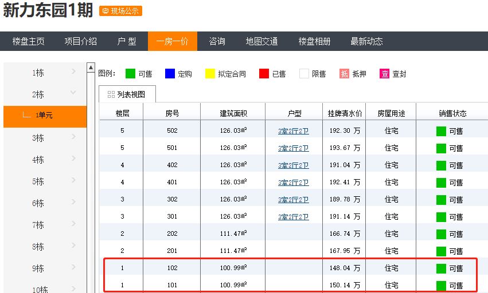Click the 查封 legend icon
Viewport: 488px width, 293px height.
pos(384,74)
